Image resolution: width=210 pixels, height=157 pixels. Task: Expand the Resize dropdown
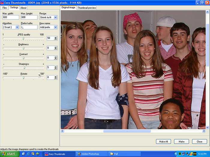pos(55,17)
